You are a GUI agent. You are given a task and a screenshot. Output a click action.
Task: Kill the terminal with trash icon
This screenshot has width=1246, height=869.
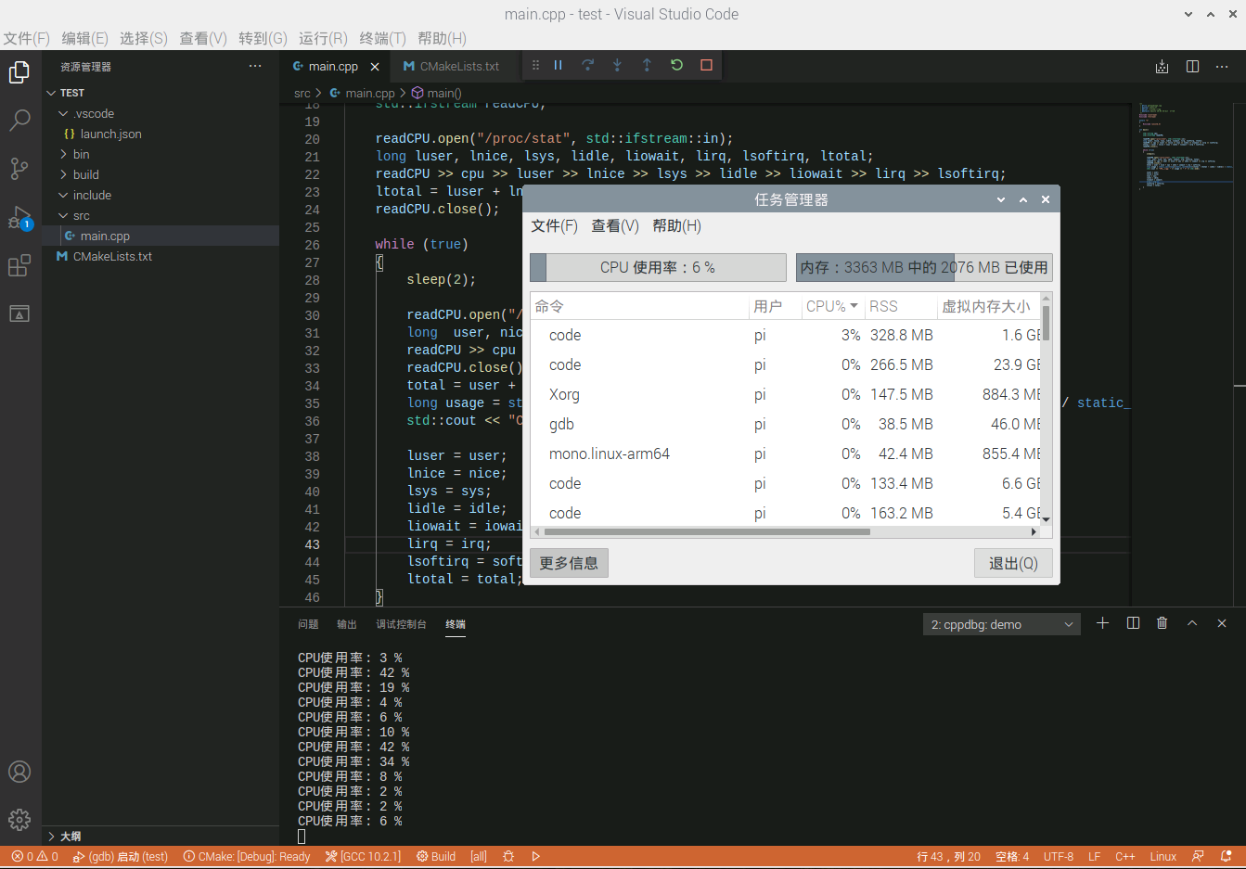1162,623
